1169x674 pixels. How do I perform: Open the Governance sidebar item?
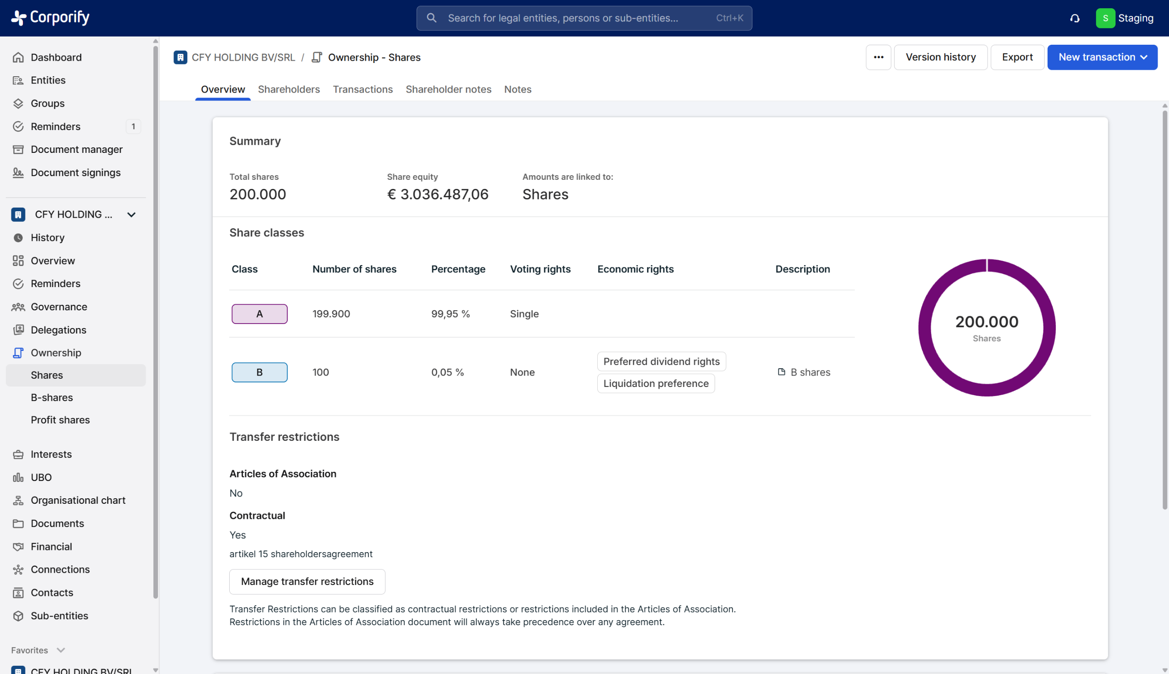click(59, 307)
